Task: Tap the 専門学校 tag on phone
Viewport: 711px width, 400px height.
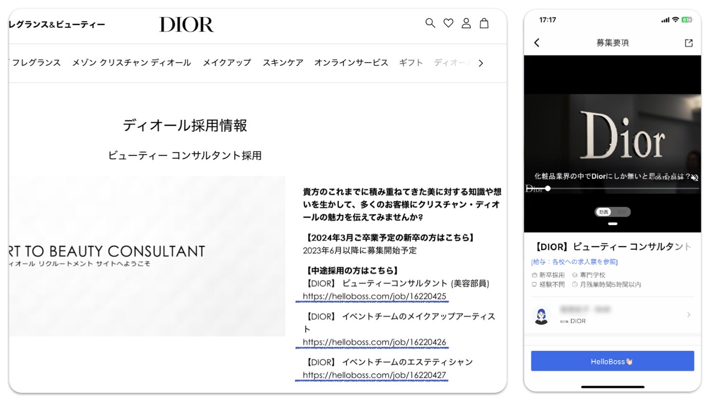Action: coord(588,275)
